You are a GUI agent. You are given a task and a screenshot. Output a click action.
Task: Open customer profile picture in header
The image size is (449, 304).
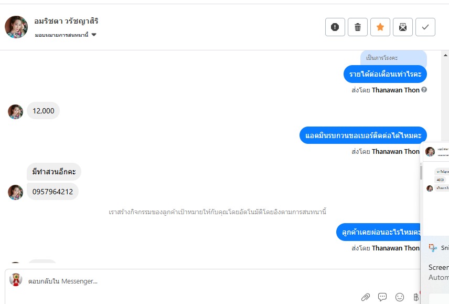click(16, 27)
